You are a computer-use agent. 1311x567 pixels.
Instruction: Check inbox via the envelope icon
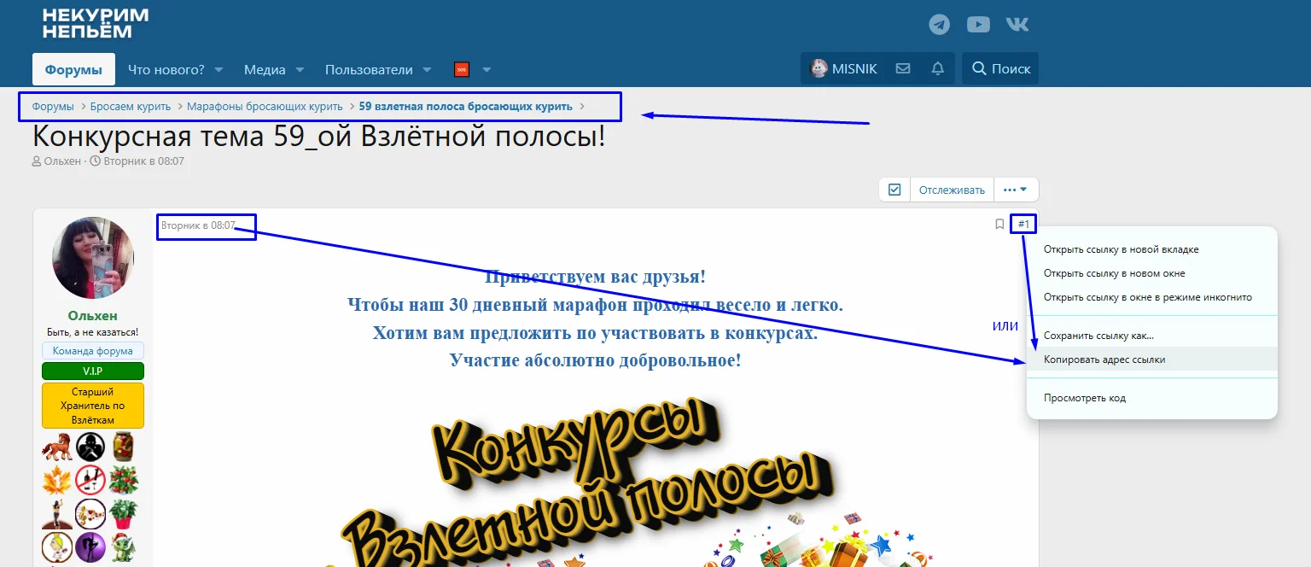[902, 68]
